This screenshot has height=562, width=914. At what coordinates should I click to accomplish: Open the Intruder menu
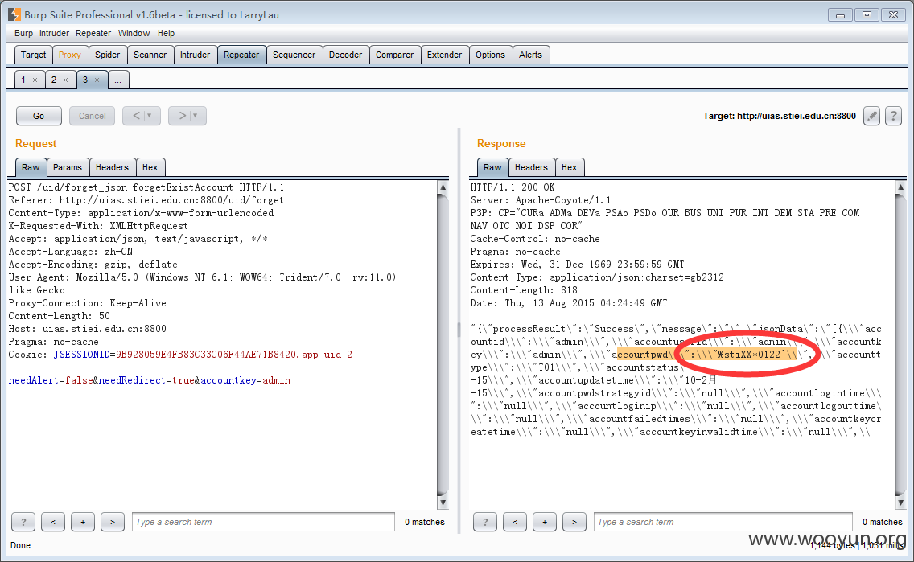click(x=54, y=33)
